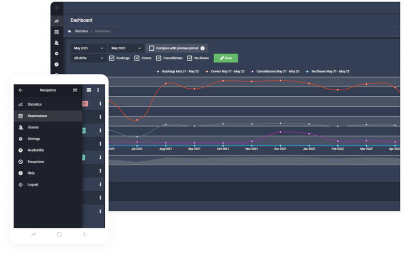Click the statistics chart icon in desktop sidebar

pos(57,21)
